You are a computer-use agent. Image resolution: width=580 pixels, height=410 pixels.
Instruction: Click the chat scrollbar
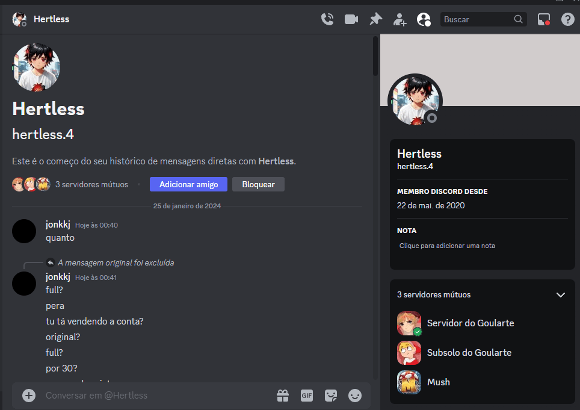pos(375,56)
